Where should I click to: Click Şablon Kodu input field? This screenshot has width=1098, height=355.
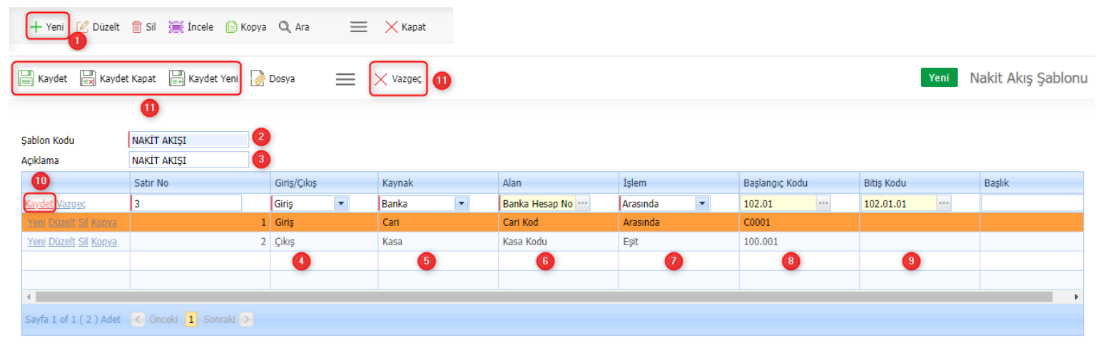point(189,140)
